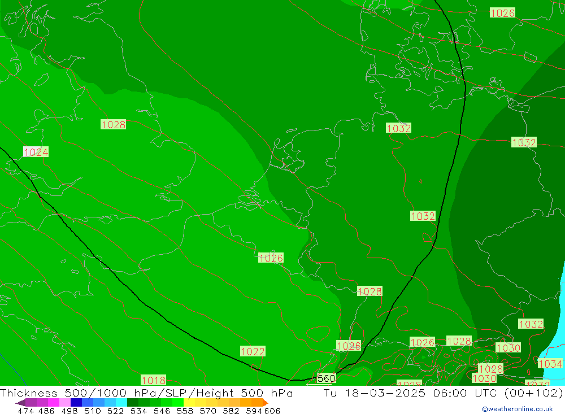Pick the bright lime green legend swatch
Viewport: 565px width, 414px height.
178,403
